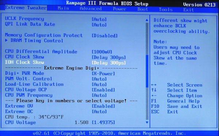The width and height of the screenshot is (219, 136).
Task: Select the Extreme OV setting
Action: (x=19, y=106)
